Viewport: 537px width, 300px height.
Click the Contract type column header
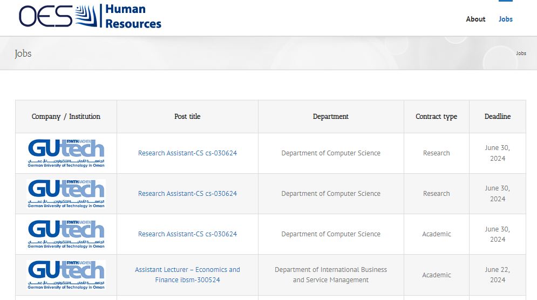pyautogui.click(x=436, y=117)
